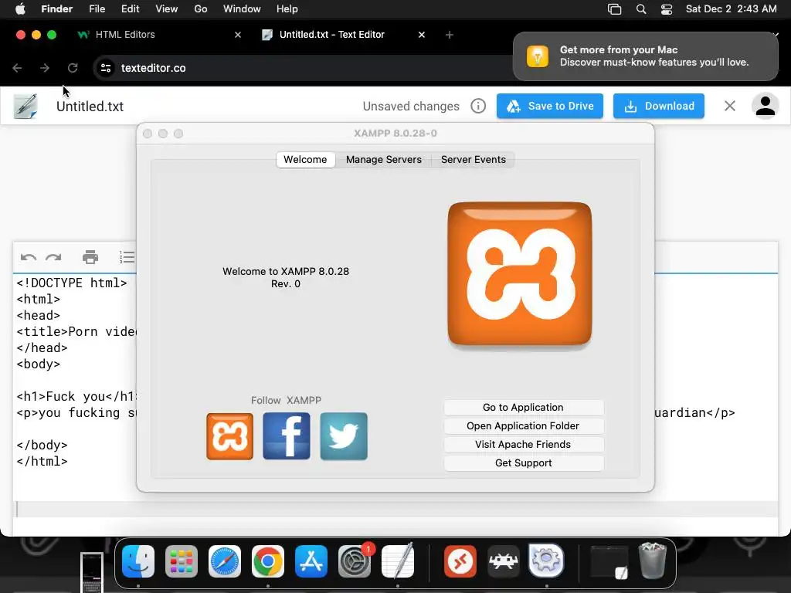Click Go to Application button
791x593 pixels.
tap(523, 408)
